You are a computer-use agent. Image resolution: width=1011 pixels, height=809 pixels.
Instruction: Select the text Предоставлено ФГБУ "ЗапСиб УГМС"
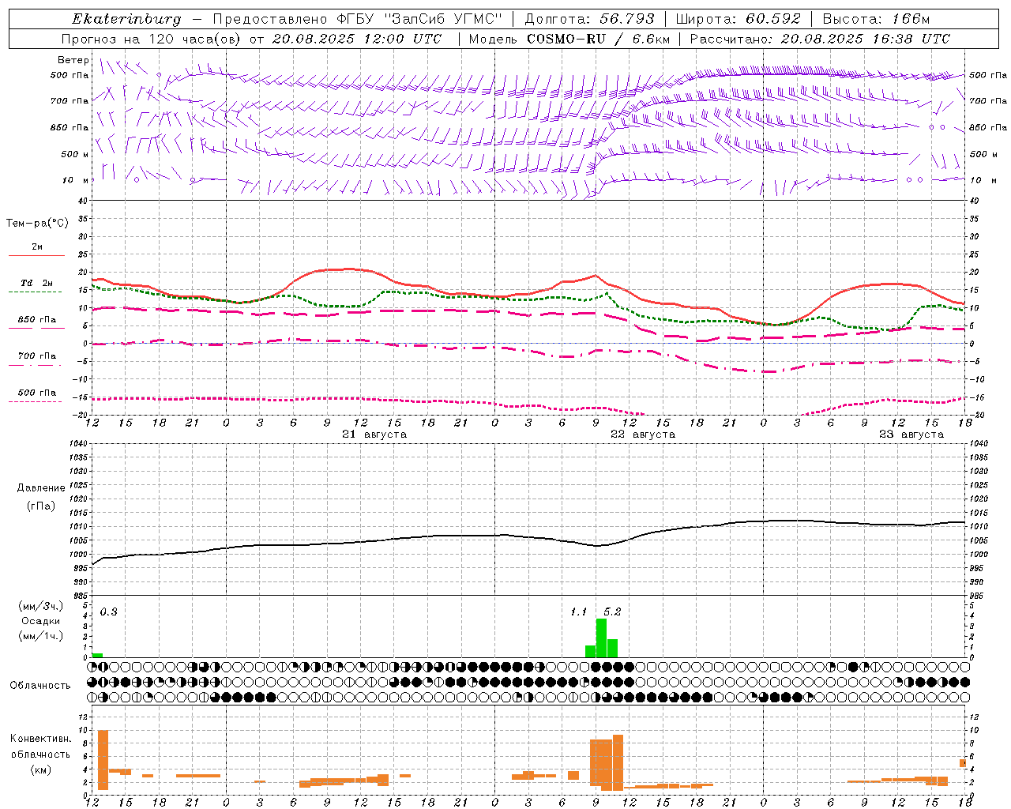[x=357, y=19]
